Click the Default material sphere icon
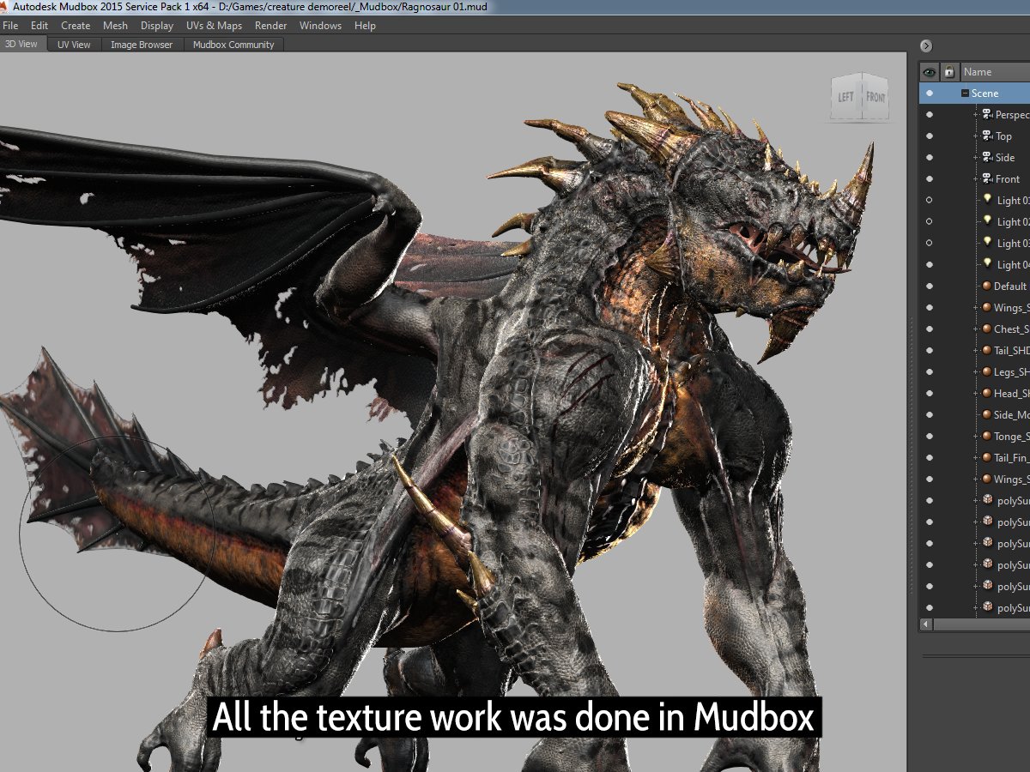The width and height of the screenshot is (1030, 772). point(987,286)
